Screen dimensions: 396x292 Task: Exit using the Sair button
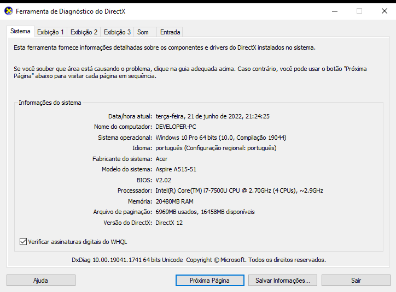tap(356, 281)
